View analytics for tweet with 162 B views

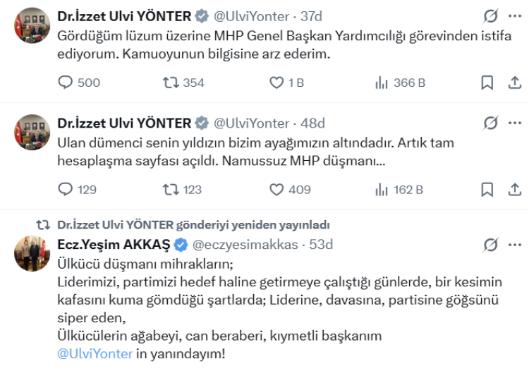[x=382, y=189]
